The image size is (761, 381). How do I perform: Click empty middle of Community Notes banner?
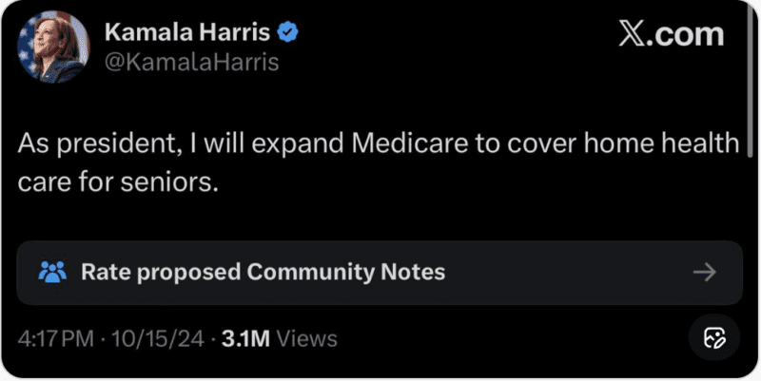568,273
